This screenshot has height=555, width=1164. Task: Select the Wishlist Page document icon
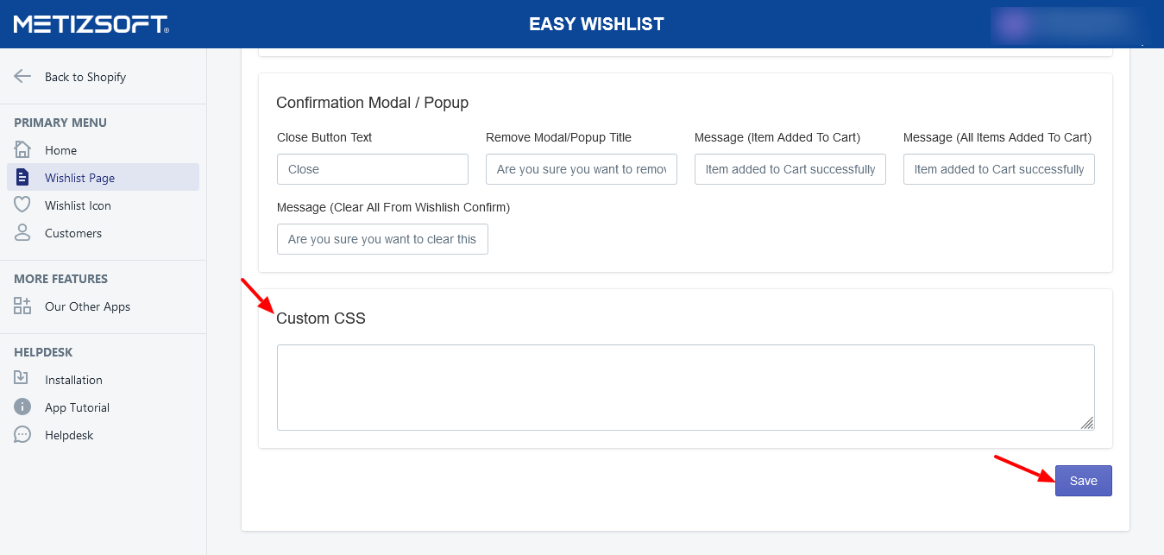tap(22, 178)
